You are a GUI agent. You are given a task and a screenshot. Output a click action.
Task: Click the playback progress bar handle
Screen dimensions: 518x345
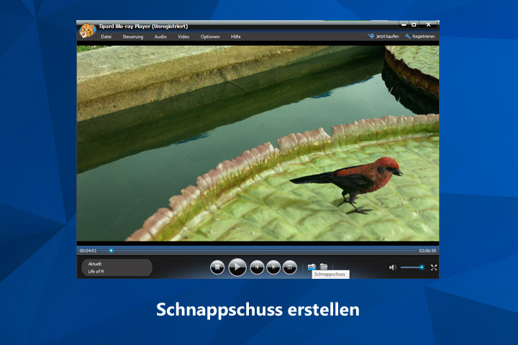click(x=111, y=251)
